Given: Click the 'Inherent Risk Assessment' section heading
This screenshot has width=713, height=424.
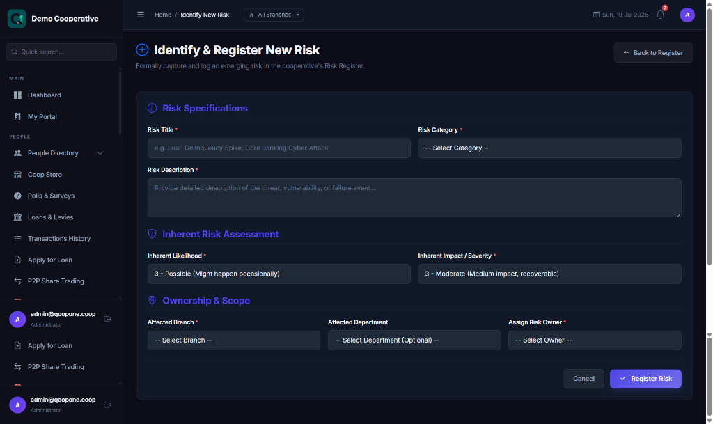Looking at the screenshot, I should point(221,234).
